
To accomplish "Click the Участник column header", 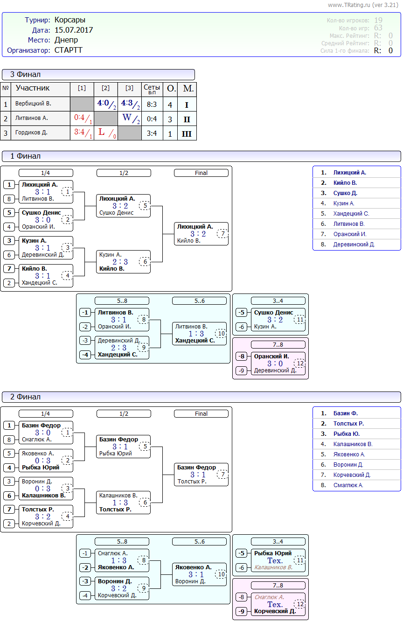I will (x=33, y=88).
